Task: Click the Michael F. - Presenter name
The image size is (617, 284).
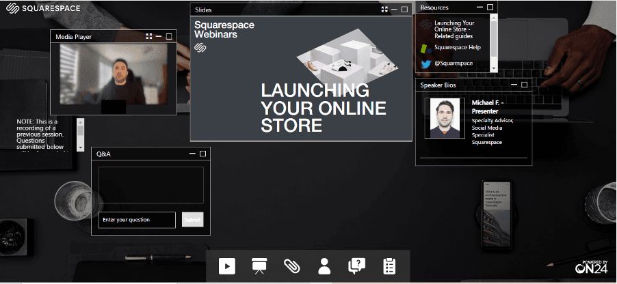Action: pyautogui.click(x=487, y=107)
